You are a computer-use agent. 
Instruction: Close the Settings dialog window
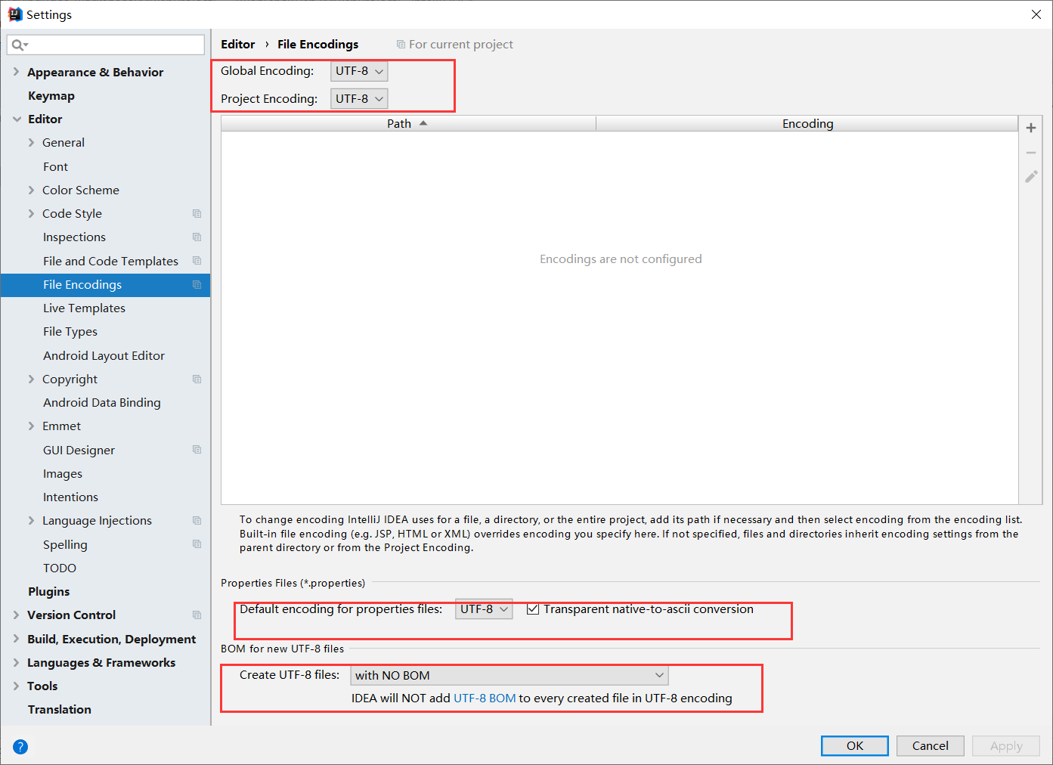(x=1036, y=14)
